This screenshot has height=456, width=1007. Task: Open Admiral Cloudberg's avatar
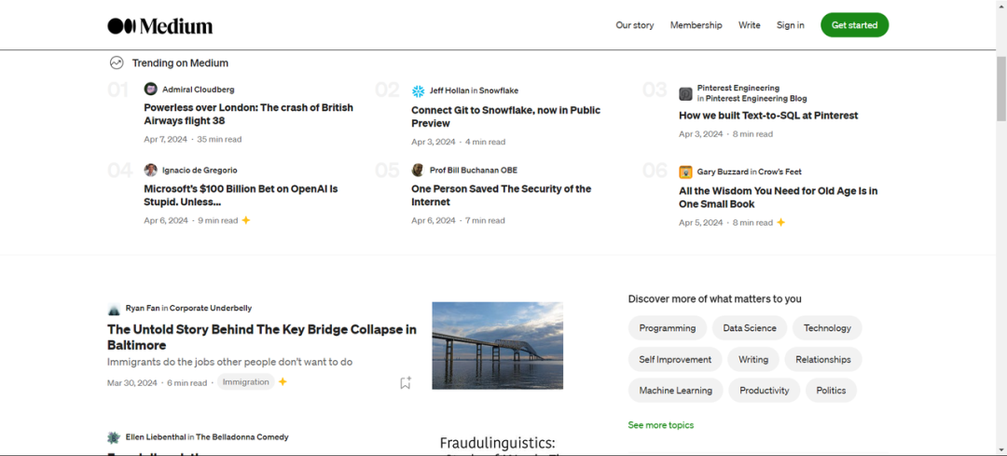[151, 90]
